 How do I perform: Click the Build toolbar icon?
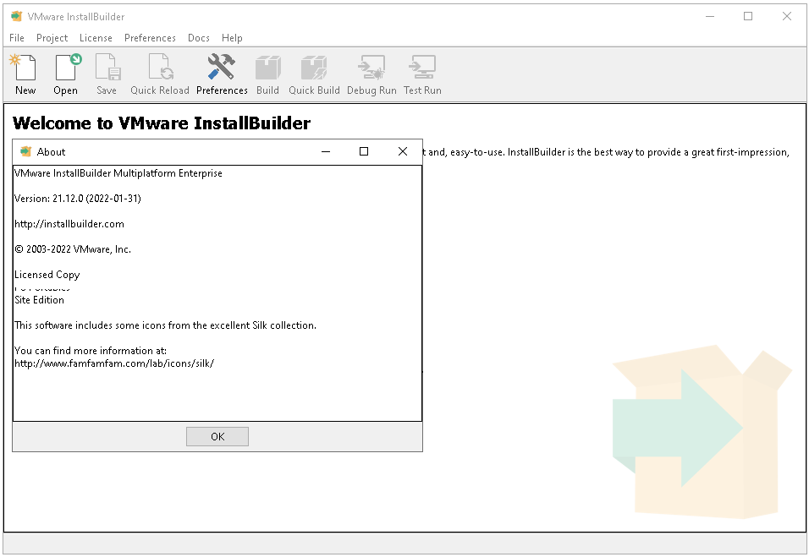tap(267, 74)
